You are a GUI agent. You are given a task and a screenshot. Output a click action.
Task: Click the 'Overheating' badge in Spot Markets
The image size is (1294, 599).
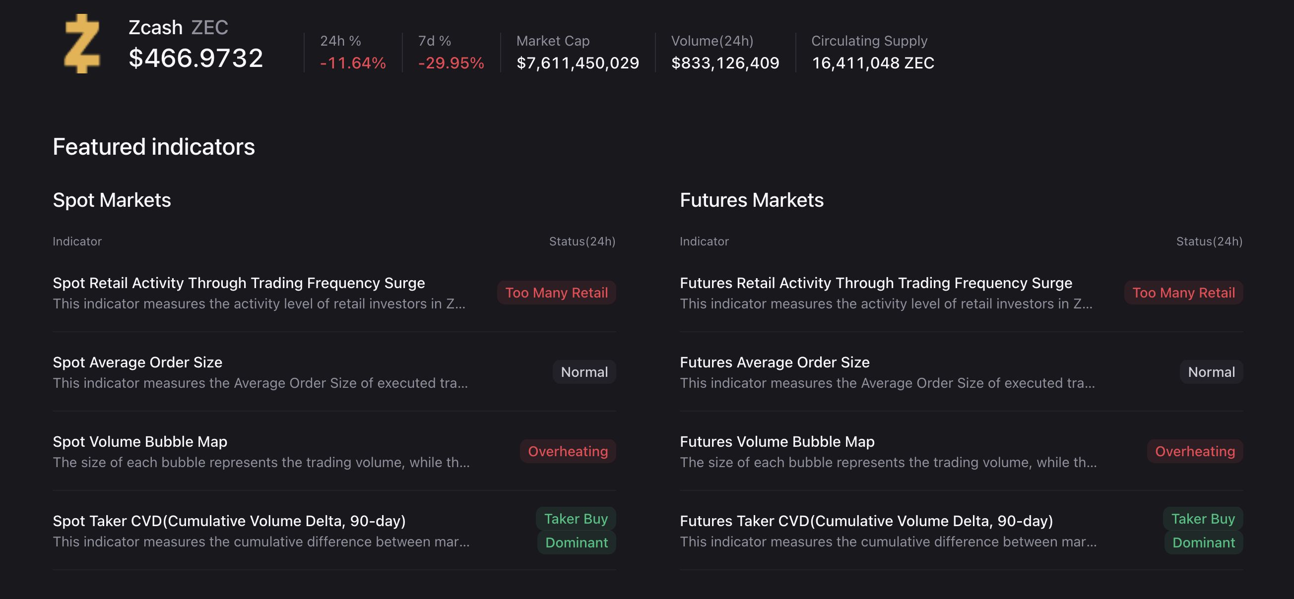coord(568,451)
